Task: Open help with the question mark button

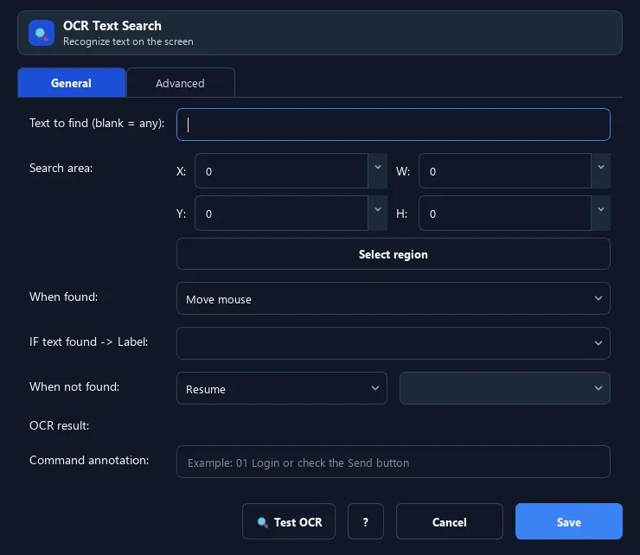Action: 366,521
